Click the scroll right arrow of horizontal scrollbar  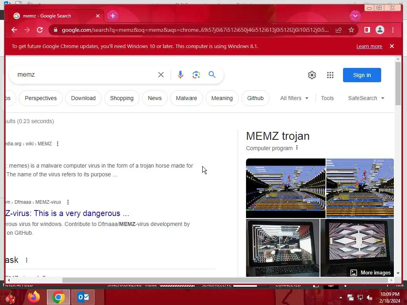391,280
